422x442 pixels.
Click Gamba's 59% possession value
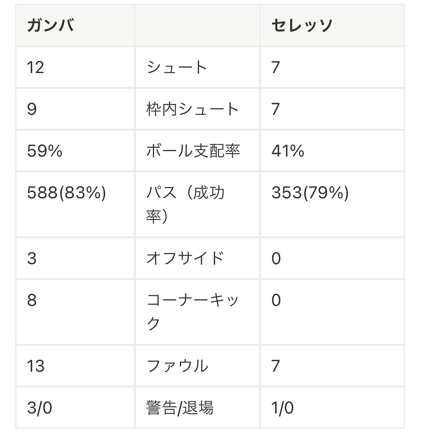tap(44, 151)
